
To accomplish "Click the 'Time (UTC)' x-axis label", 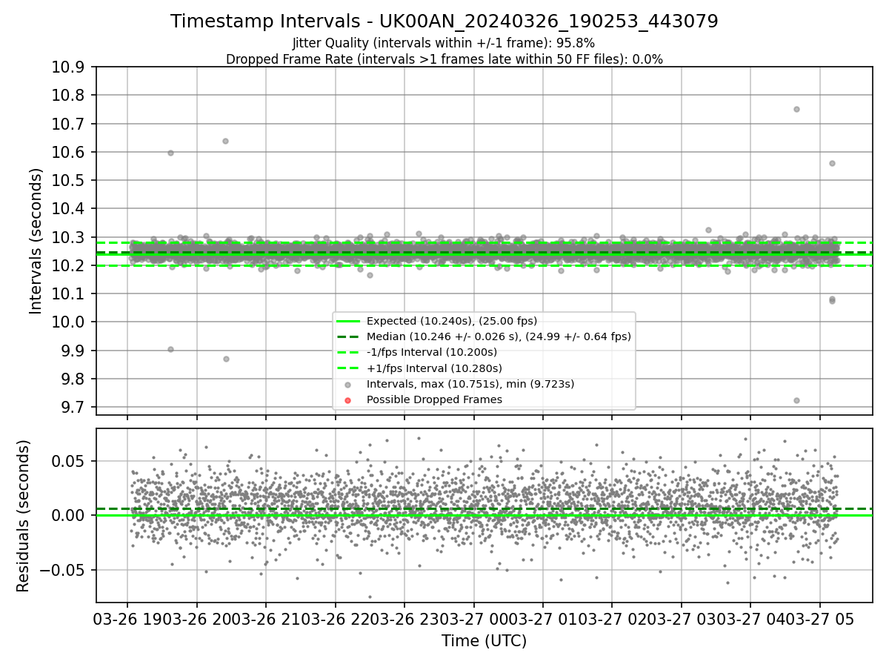I will pyautogui.click(x=484, y=641).
